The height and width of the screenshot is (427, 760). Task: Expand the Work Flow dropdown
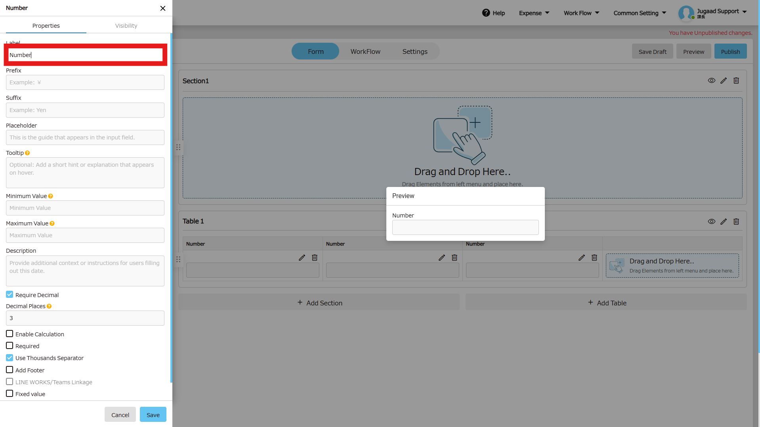click(x=581, y=13)
